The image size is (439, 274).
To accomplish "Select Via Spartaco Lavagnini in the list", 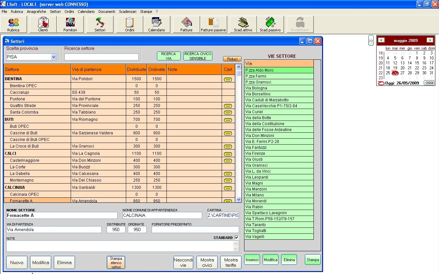I will [x=279, y=213].
